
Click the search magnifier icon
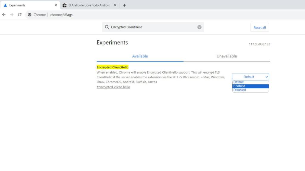pos(107,27)
